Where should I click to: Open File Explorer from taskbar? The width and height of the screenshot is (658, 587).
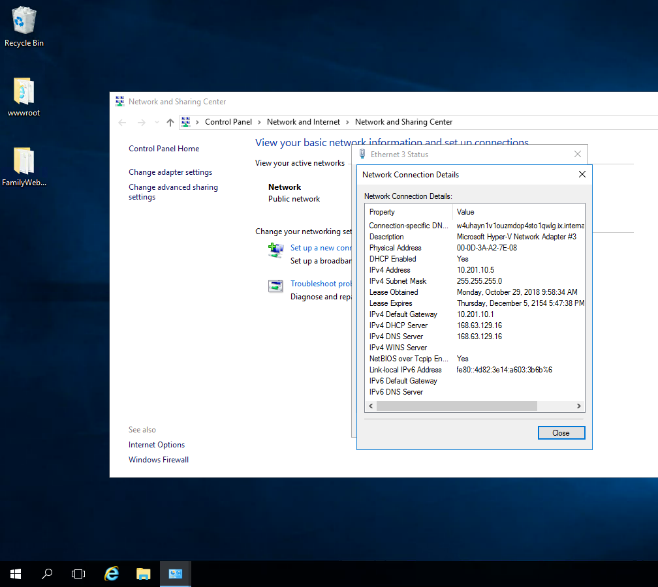(144, 574)
